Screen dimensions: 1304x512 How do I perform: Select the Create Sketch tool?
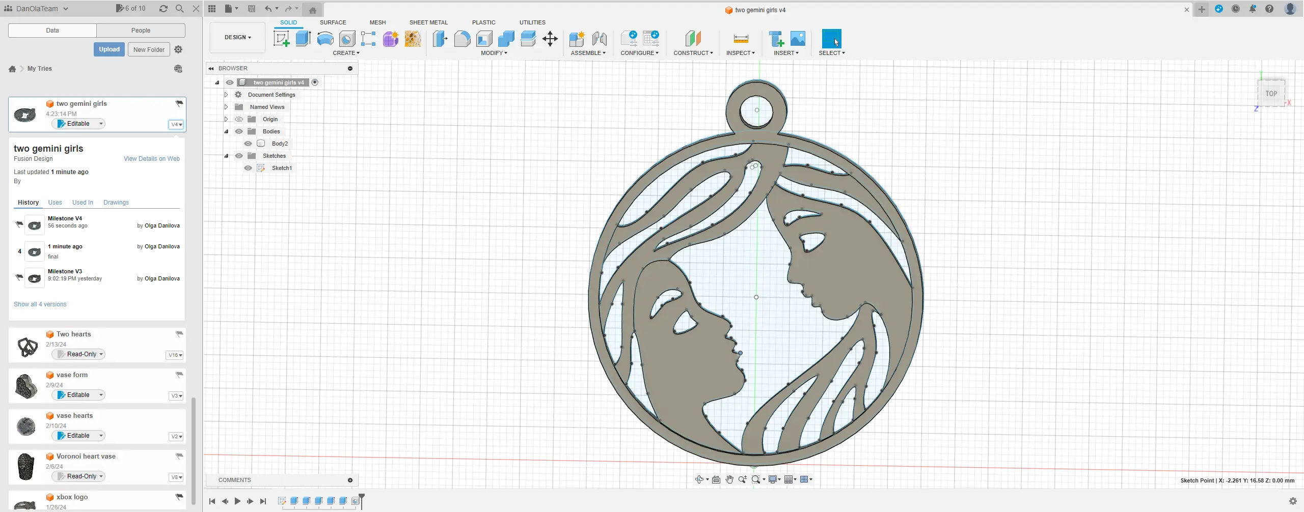281,39
